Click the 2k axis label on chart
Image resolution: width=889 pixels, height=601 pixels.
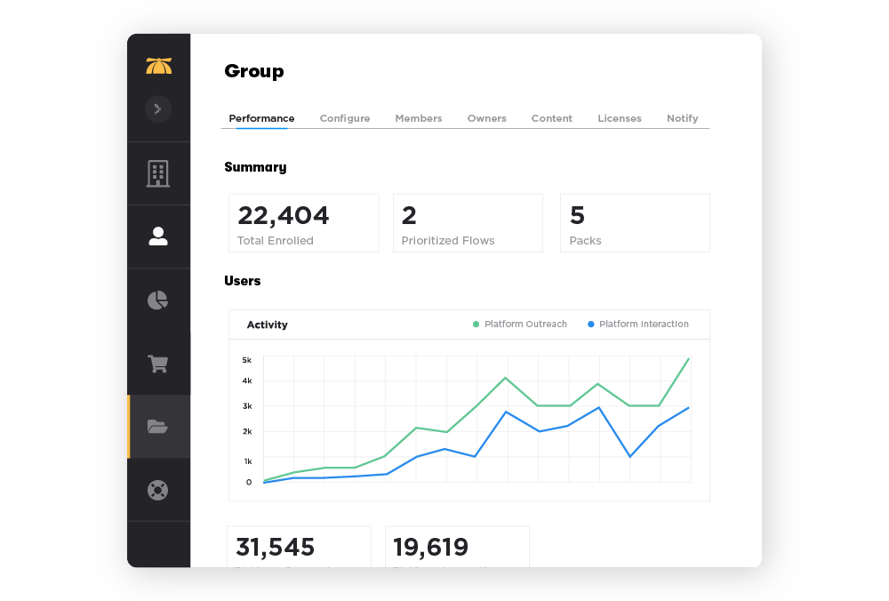[246, 431]
